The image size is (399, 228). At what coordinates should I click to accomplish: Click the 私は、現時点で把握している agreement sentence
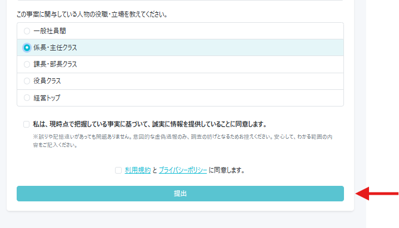149,124
